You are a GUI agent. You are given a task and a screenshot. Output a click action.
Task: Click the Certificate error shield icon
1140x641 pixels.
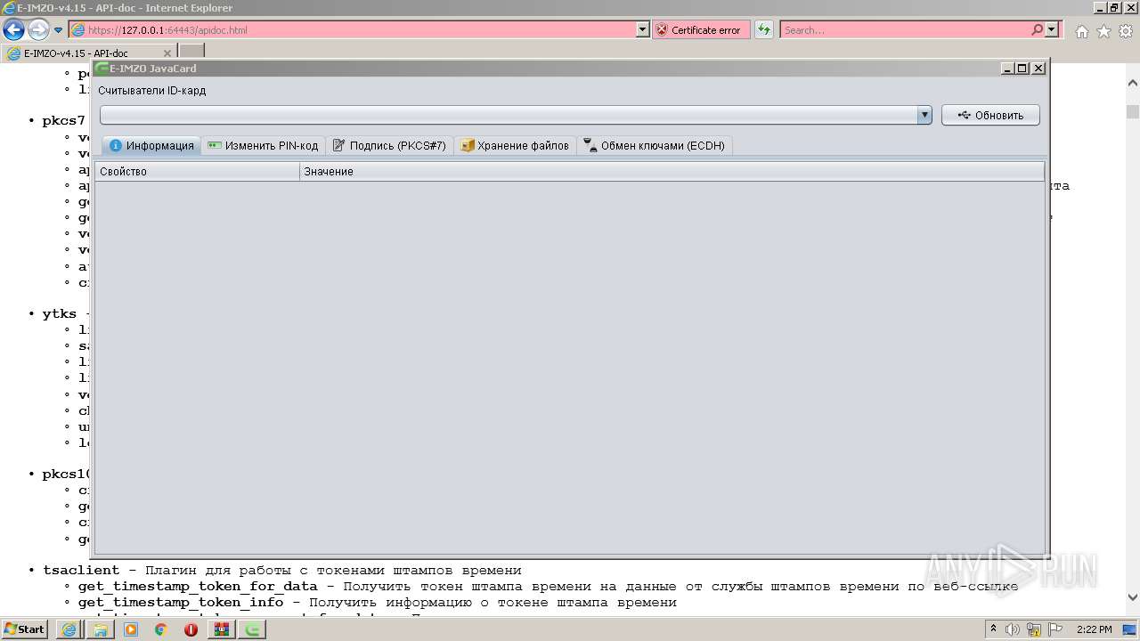pos(661,30)
